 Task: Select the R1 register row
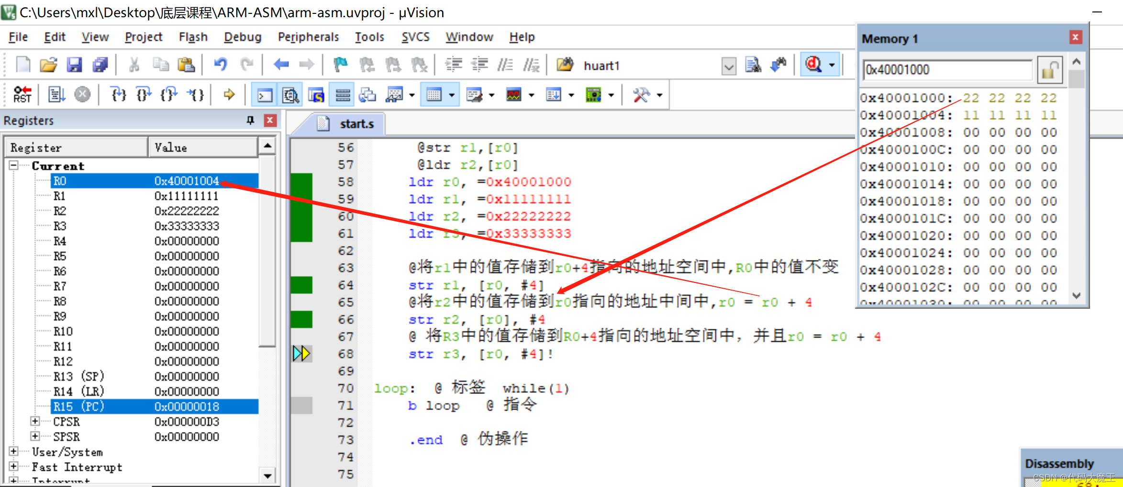point(154,196)
